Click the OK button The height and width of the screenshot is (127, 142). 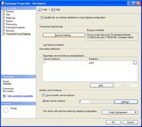coord(113,122)
